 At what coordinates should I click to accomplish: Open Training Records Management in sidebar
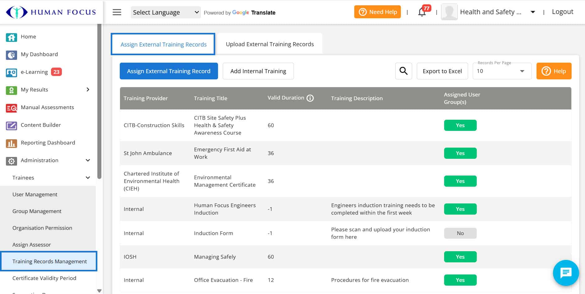(x=49, y=261)
